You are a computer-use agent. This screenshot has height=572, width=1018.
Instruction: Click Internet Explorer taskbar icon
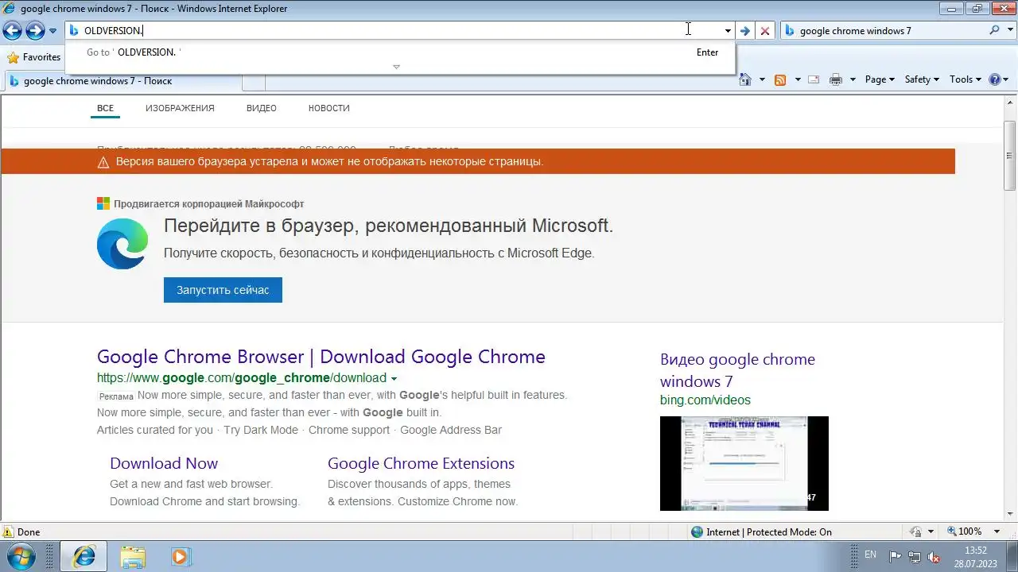84,556
